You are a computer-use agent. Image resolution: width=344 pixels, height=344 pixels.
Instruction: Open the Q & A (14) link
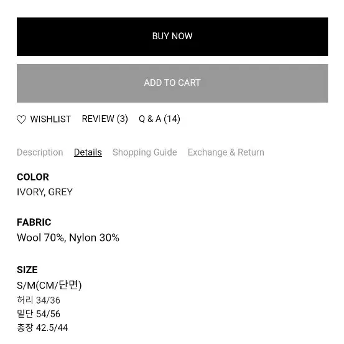click(159, 119)
